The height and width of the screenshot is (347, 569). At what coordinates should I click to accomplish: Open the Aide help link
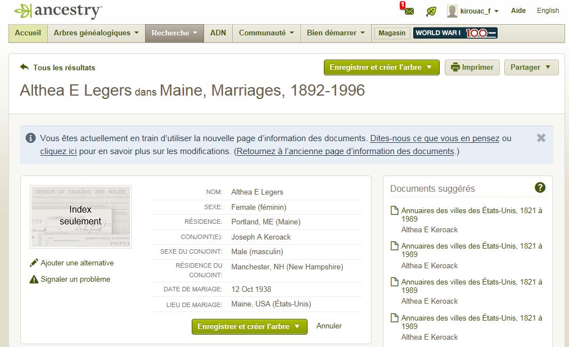coord(518,11)
